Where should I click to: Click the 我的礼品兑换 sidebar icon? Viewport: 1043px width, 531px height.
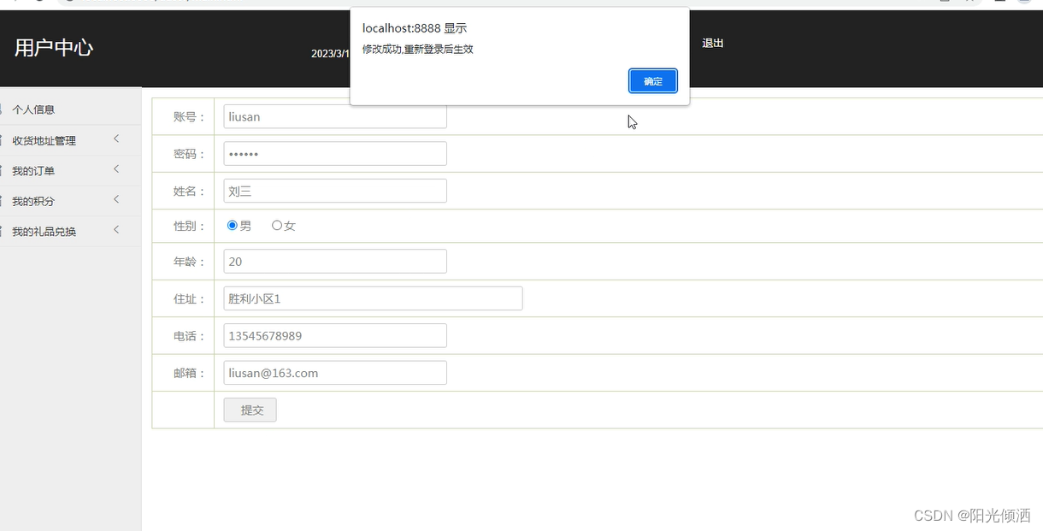point(4,230)
